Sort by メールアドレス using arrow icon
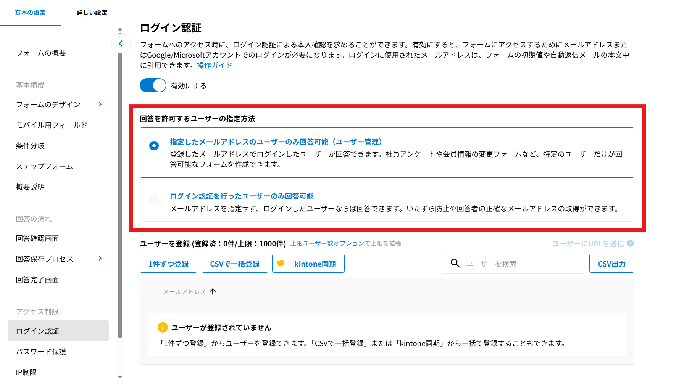The height and width of the screenshot is (378, 700). pos(213,291)
